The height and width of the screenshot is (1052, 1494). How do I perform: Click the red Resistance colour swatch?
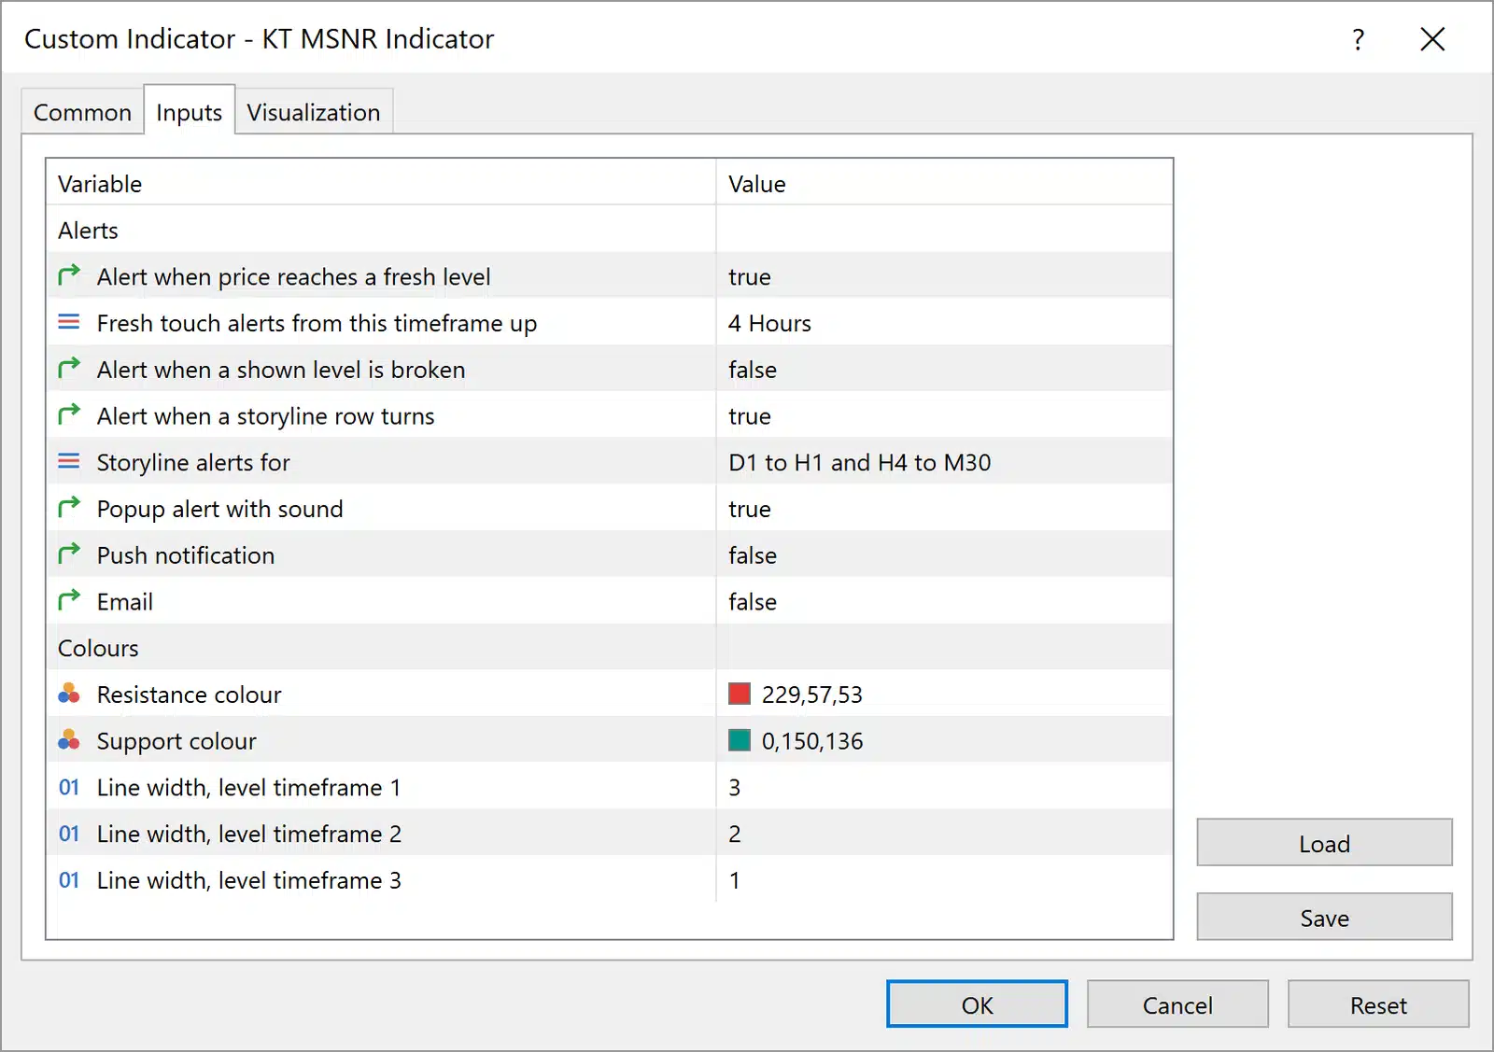click(x=740, y=694)
